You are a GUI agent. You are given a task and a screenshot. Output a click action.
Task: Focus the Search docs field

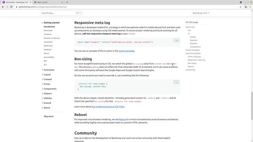coord(61,13)
